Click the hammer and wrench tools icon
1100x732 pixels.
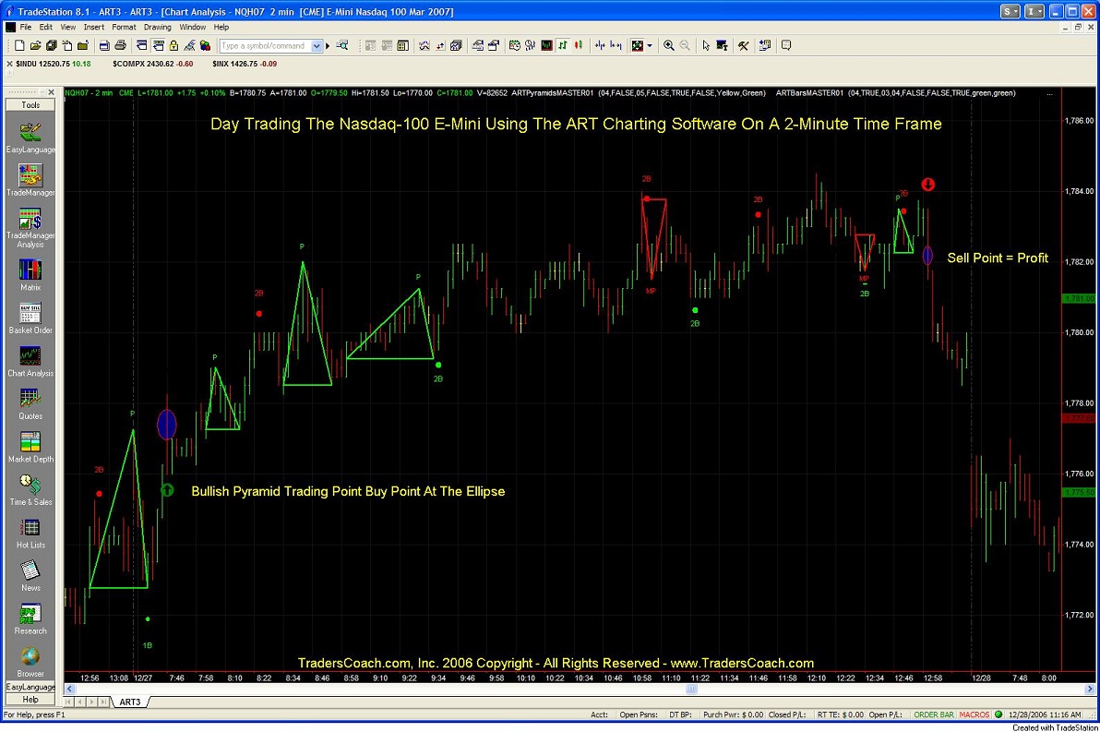(744, 45)
